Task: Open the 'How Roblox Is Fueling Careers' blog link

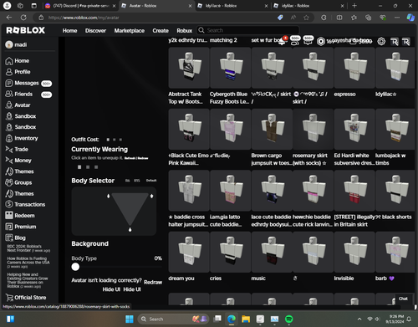Action: point(28,263)
